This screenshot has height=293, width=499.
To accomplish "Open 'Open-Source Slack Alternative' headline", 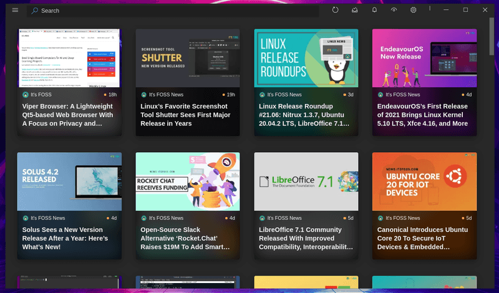I will coord(185,238).
